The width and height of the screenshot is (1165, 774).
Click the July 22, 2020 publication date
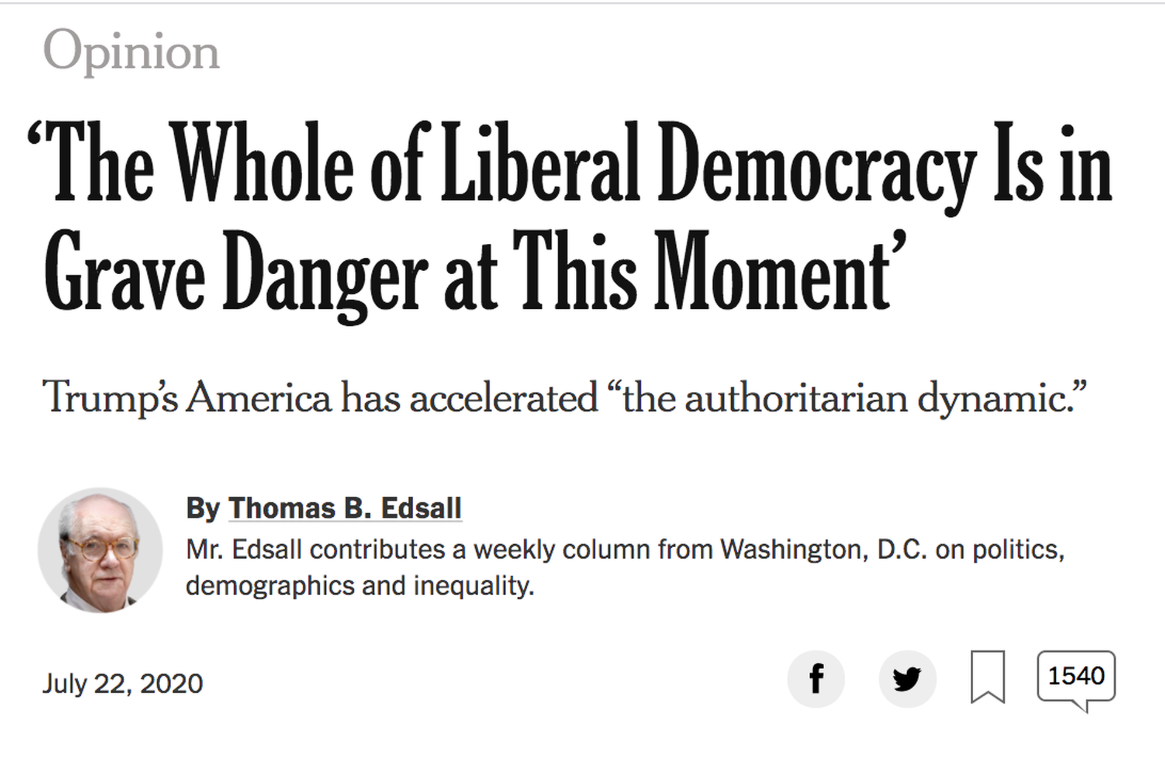tap(123, 684)
